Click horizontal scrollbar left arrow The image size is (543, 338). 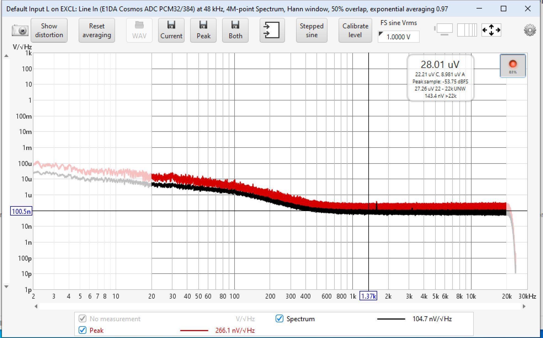36,306
